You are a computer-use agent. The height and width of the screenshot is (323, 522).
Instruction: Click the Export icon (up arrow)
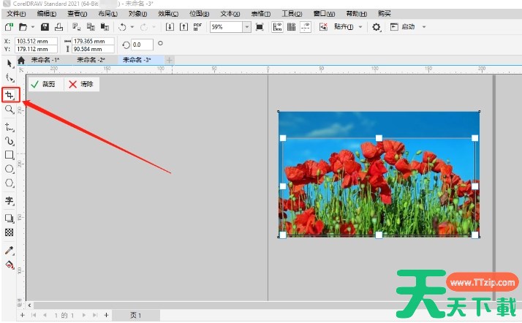[x=184, y=27]
